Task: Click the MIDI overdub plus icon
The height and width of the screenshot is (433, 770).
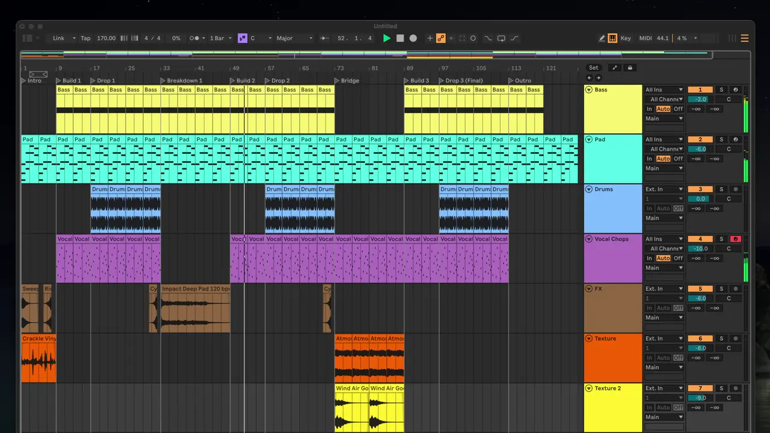Action: tap(430, 38)
